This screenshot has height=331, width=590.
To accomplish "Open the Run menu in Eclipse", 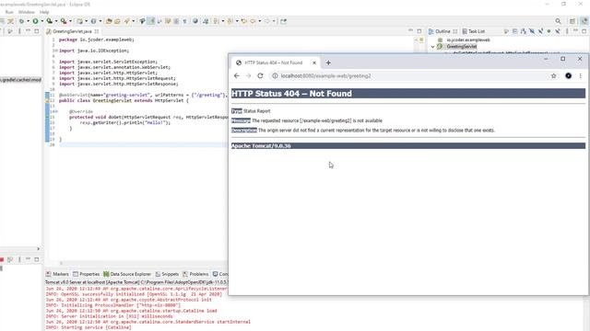I will point(9,12).
